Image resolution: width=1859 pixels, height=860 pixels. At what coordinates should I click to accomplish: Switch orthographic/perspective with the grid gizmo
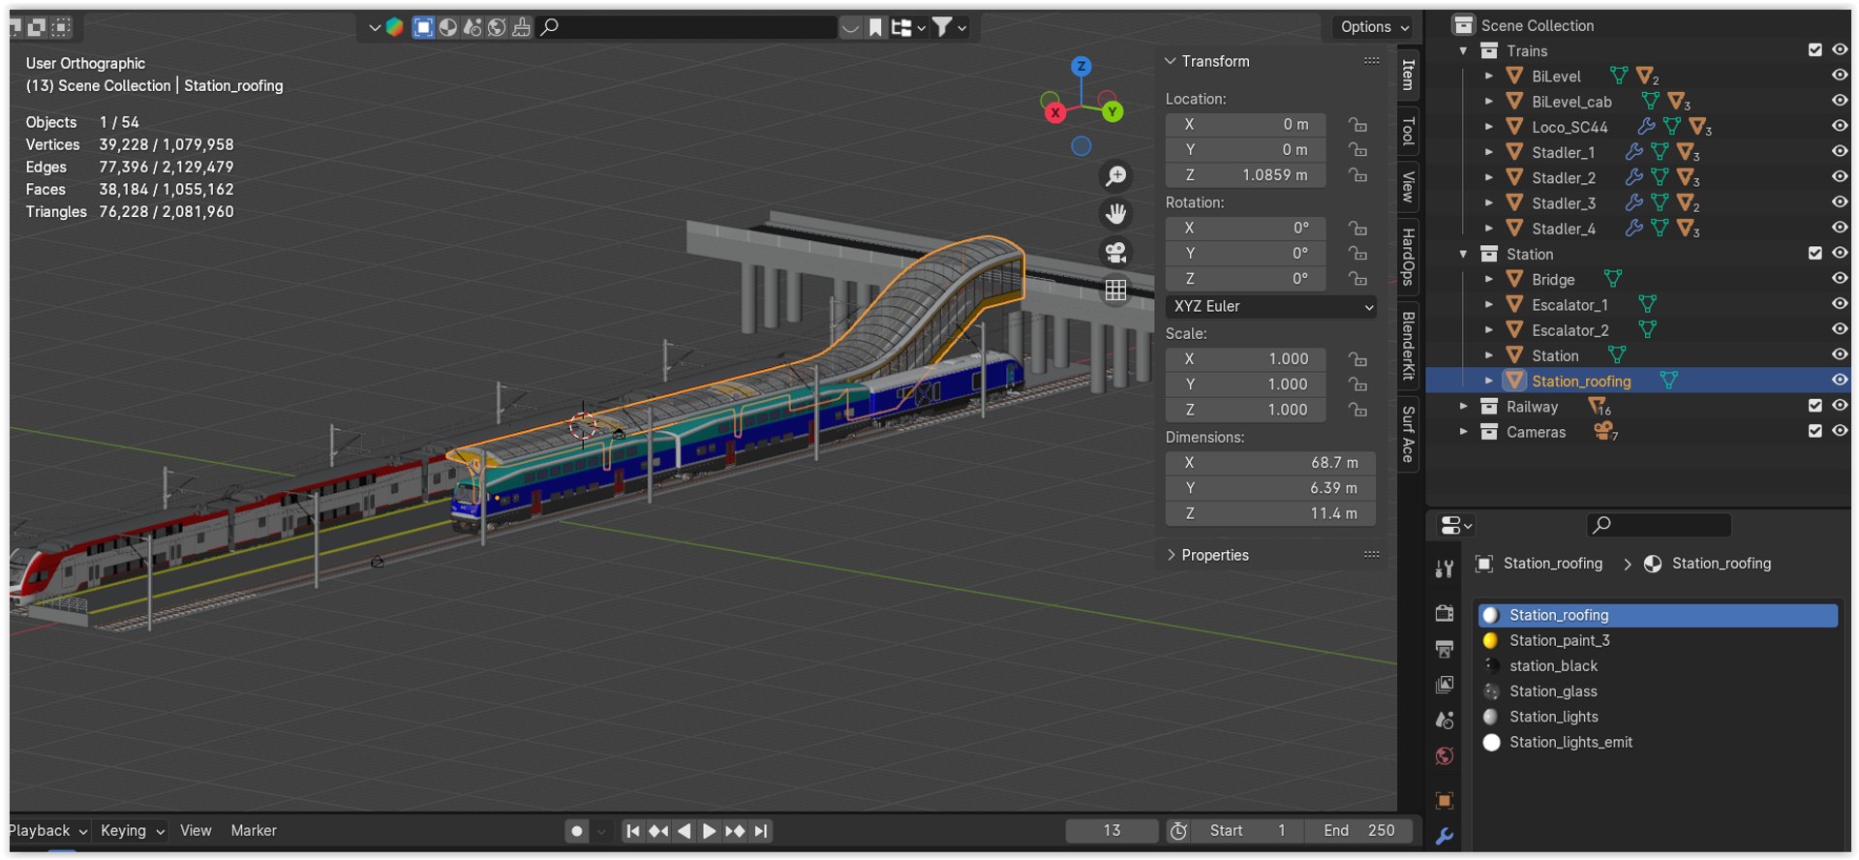(x=1116, y=290)
